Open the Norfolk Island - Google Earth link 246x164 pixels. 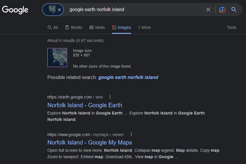click(x=85, y=105)
